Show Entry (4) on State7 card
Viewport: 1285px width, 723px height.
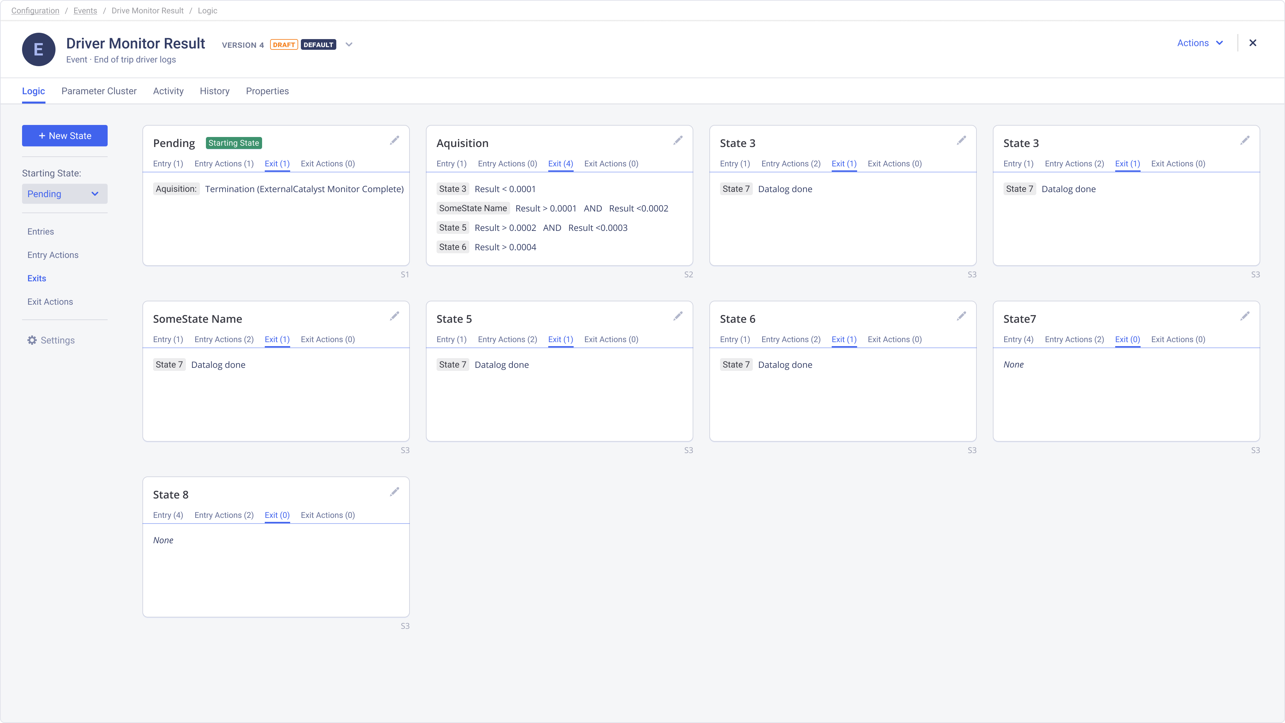click(x=1018, y=339)
